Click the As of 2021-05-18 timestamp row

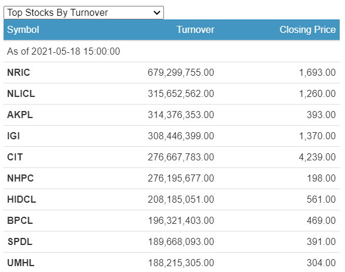(x=172, y=52)
